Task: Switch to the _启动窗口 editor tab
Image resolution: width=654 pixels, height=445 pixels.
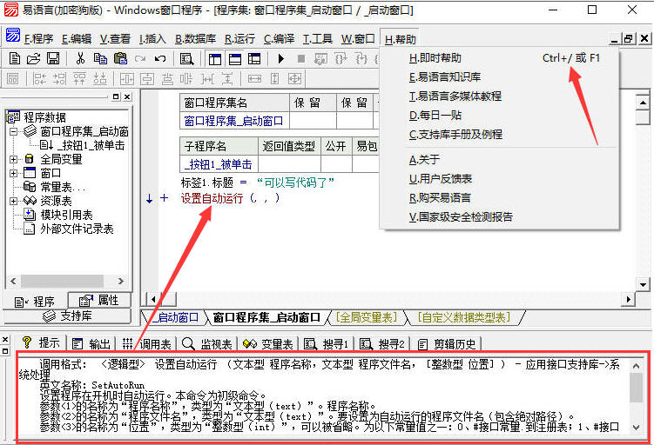Action: click(x=175, y=317)
